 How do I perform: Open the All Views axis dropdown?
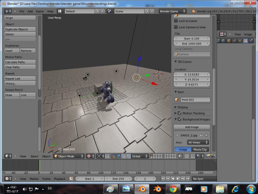tap(198, 142)
